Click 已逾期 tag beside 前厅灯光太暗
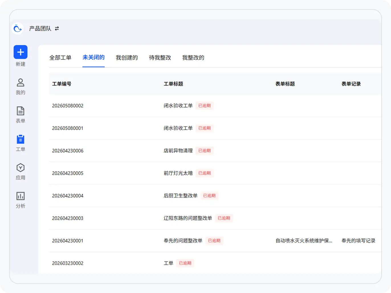 click(x=205, y=173)
